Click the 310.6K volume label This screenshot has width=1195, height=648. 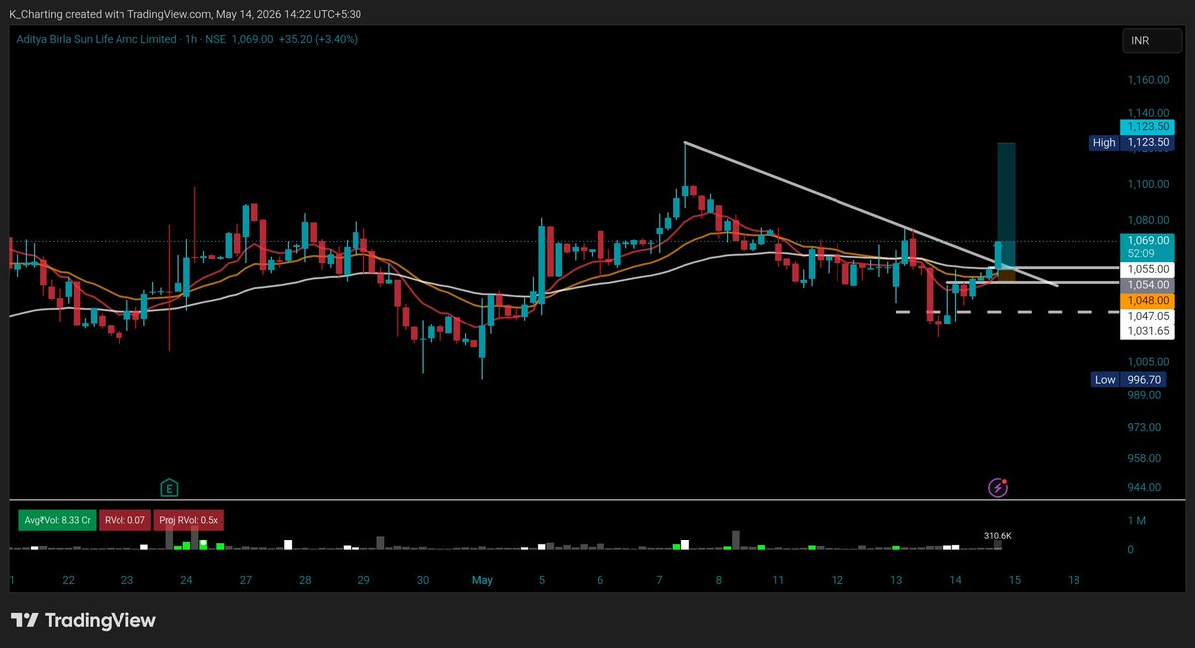pos(998,536)
